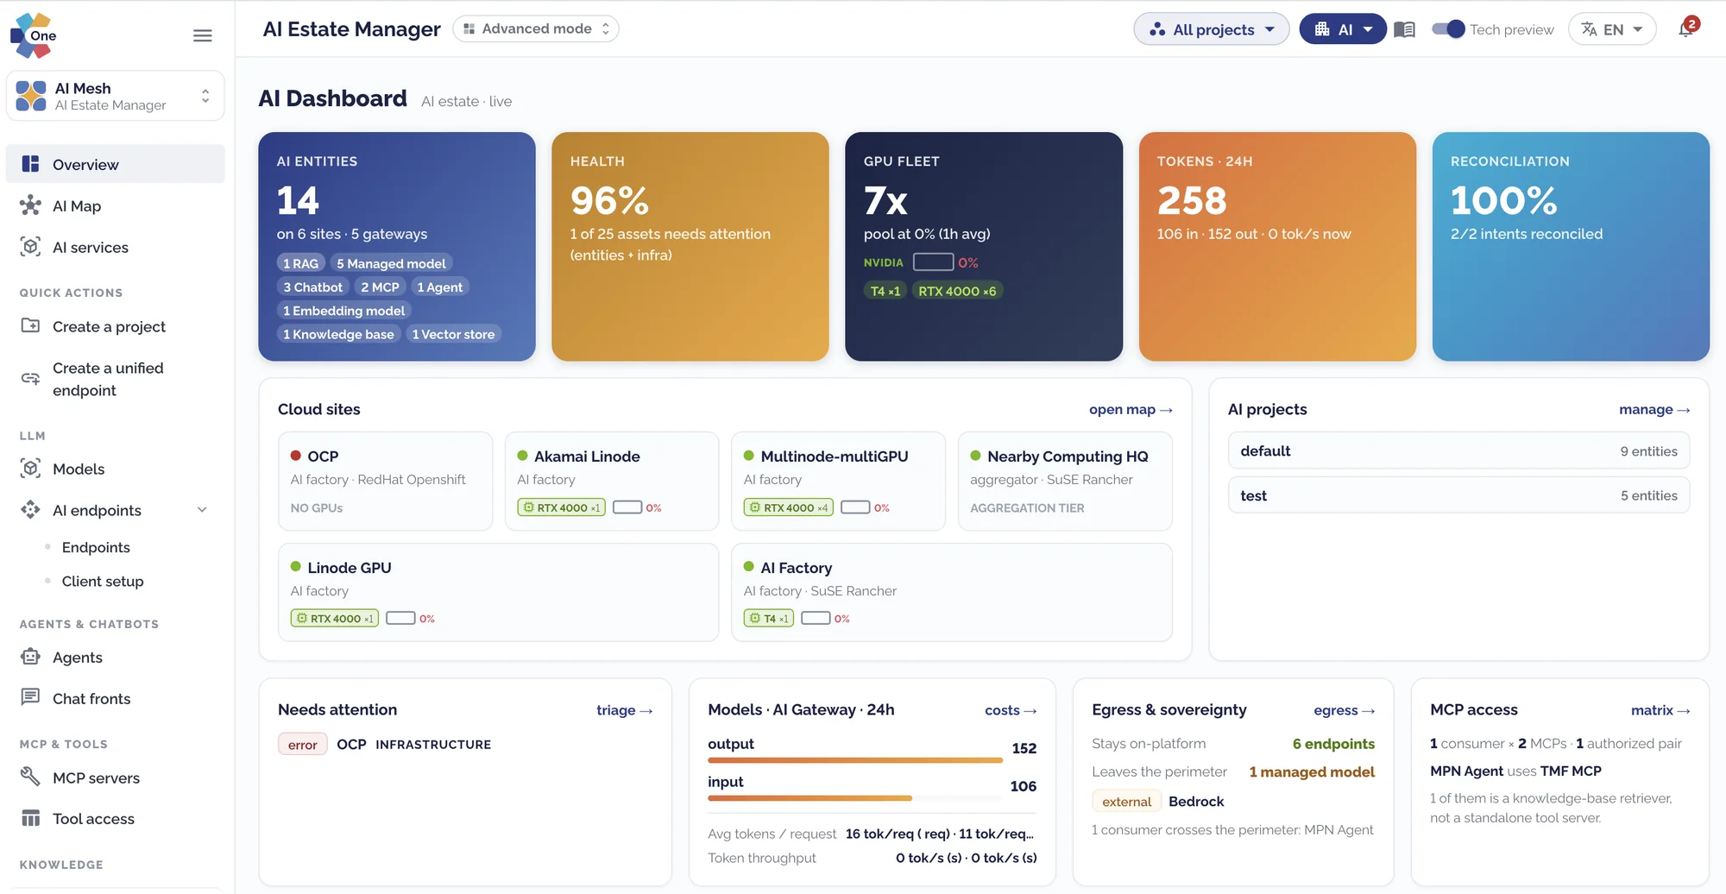
Task: Click the Overview icon in sidebar
Action: point(31,164)
